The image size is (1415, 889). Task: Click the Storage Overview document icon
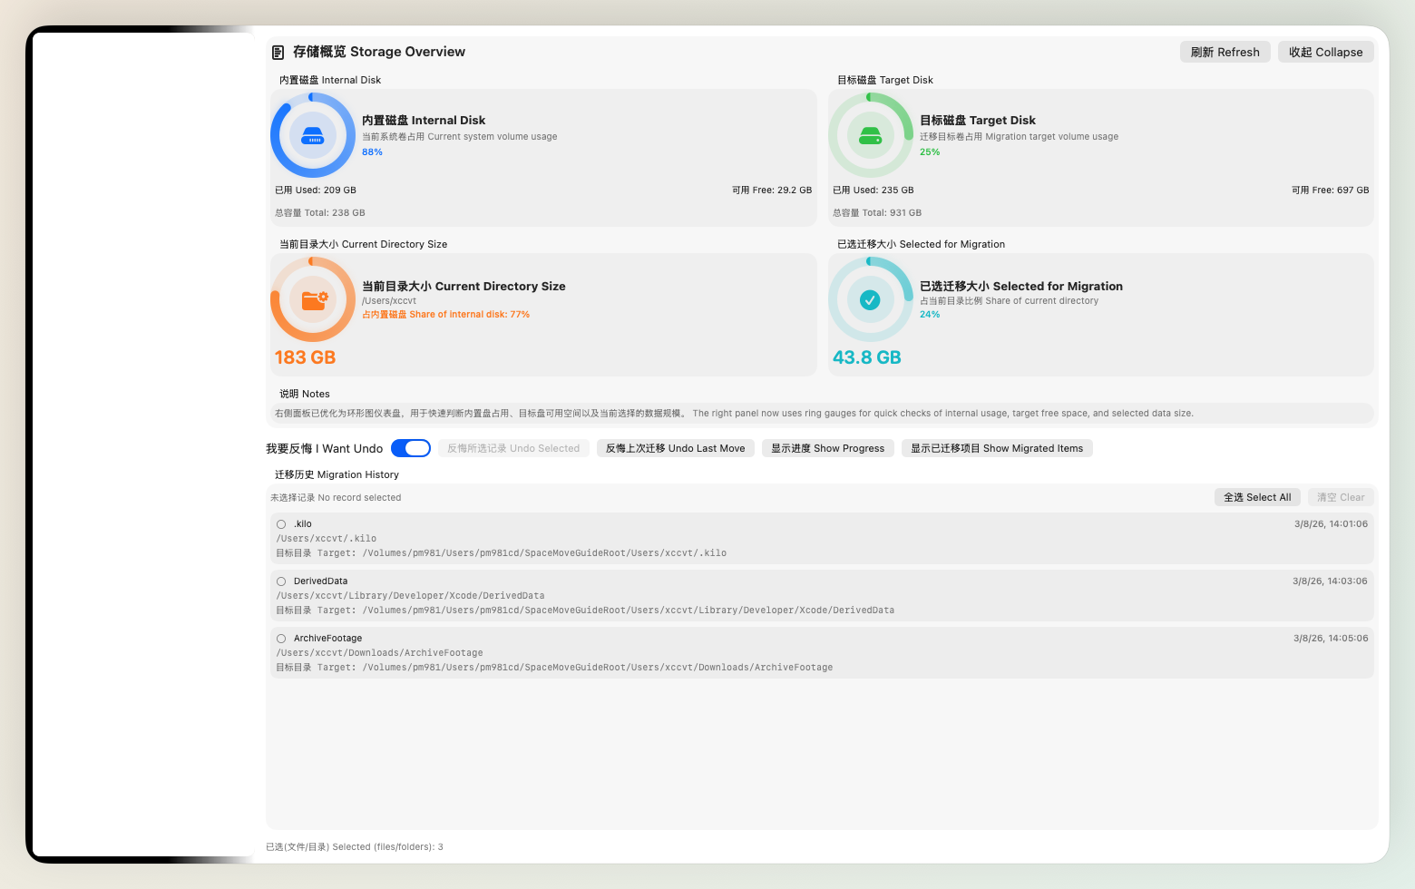click(x=278, y=53)
